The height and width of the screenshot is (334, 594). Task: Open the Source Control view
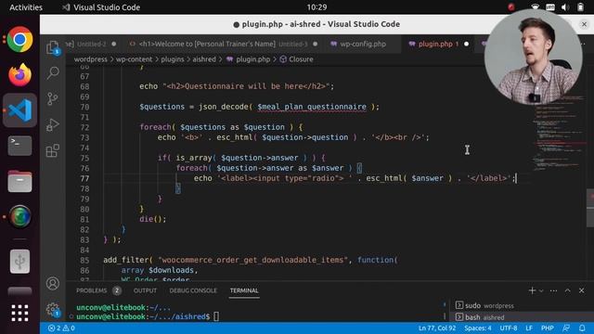[53, 98]
